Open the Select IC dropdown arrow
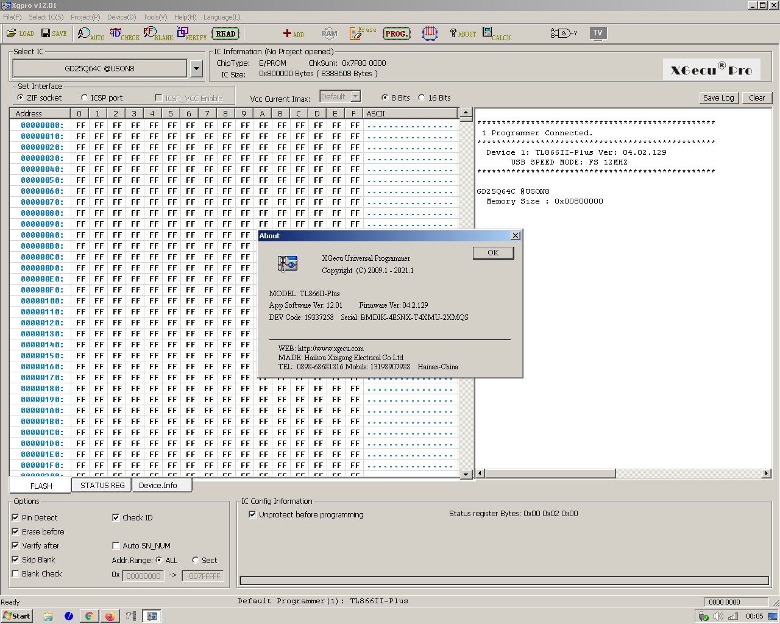Screen dimensions: 780x624 196,69
